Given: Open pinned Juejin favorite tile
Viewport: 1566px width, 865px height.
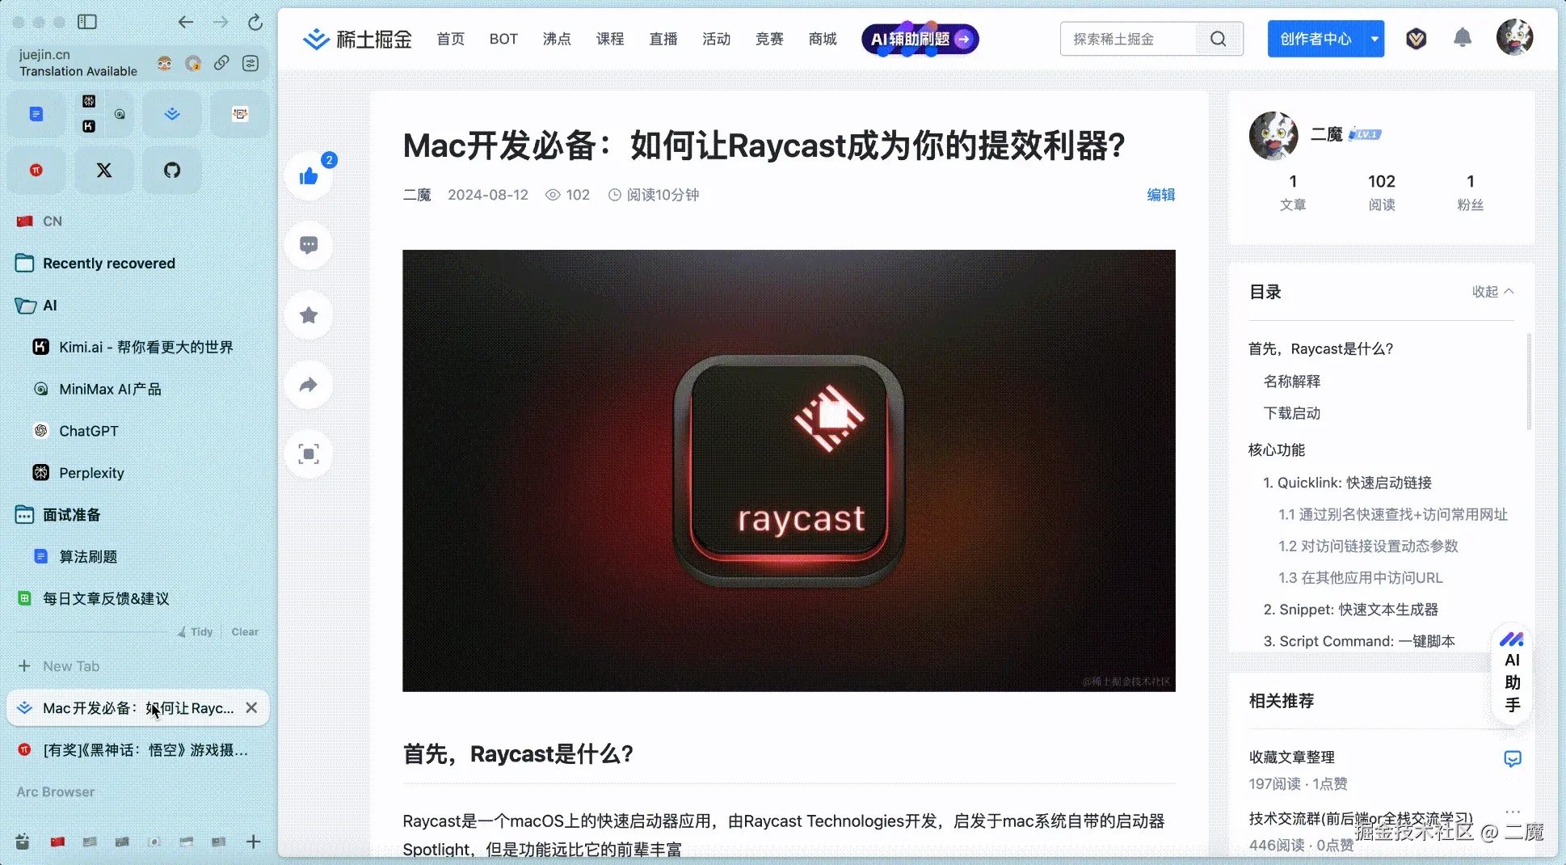Looking at the screenshot, I should tap(172, 114).
